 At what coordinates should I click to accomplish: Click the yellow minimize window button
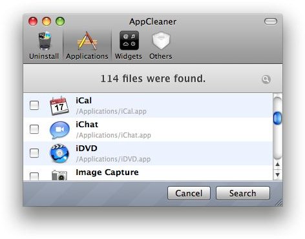[47, 21]
